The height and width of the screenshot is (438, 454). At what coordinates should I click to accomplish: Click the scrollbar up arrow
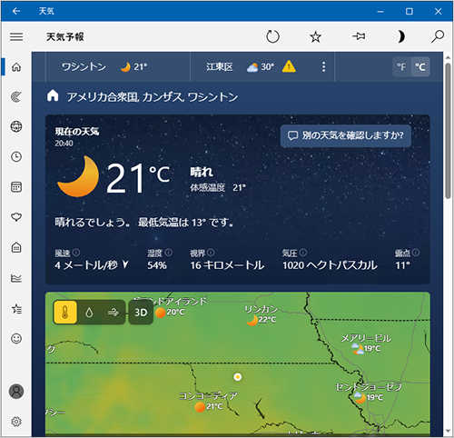(x=448, y=57)
